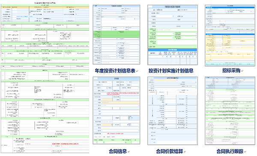Viewport: 257px width, 156px height.
Task: Select the 投资计划实施计划信息 caption
Action: coord(171,71)
